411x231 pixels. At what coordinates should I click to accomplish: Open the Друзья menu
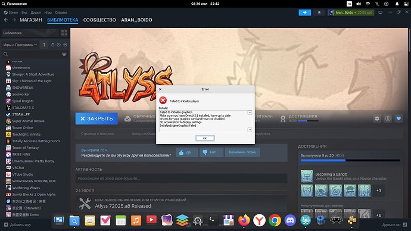click(x=36, y=13)
